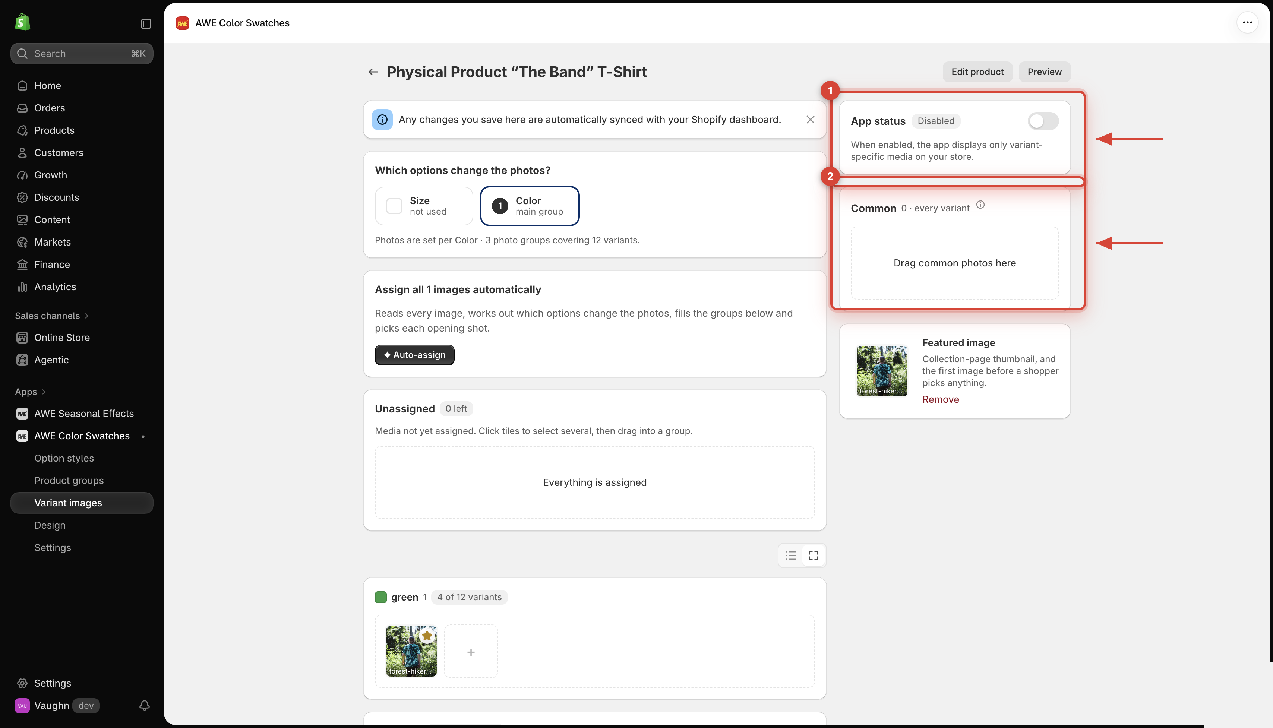Screen dimensions: 1273x728
Task: Click the star badge on green photo
Action: point(427,636)
